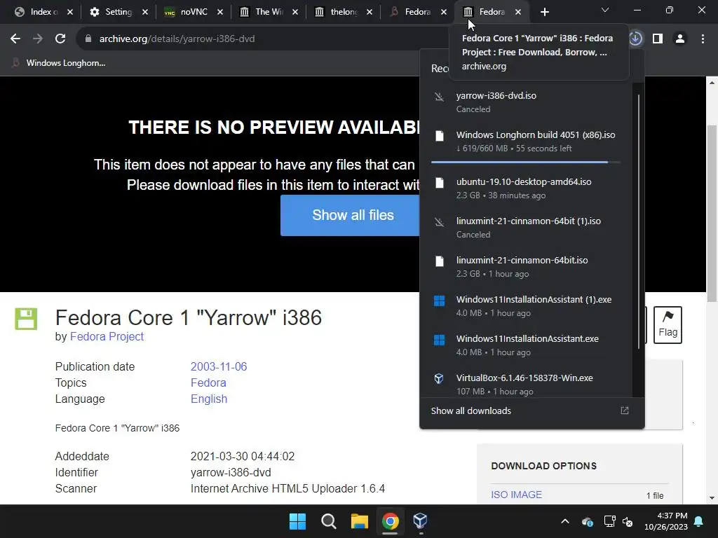This screenshot has width=718, height=538.
Task: Click the muted volume tray icon
Action: click(x=628, y=521)
